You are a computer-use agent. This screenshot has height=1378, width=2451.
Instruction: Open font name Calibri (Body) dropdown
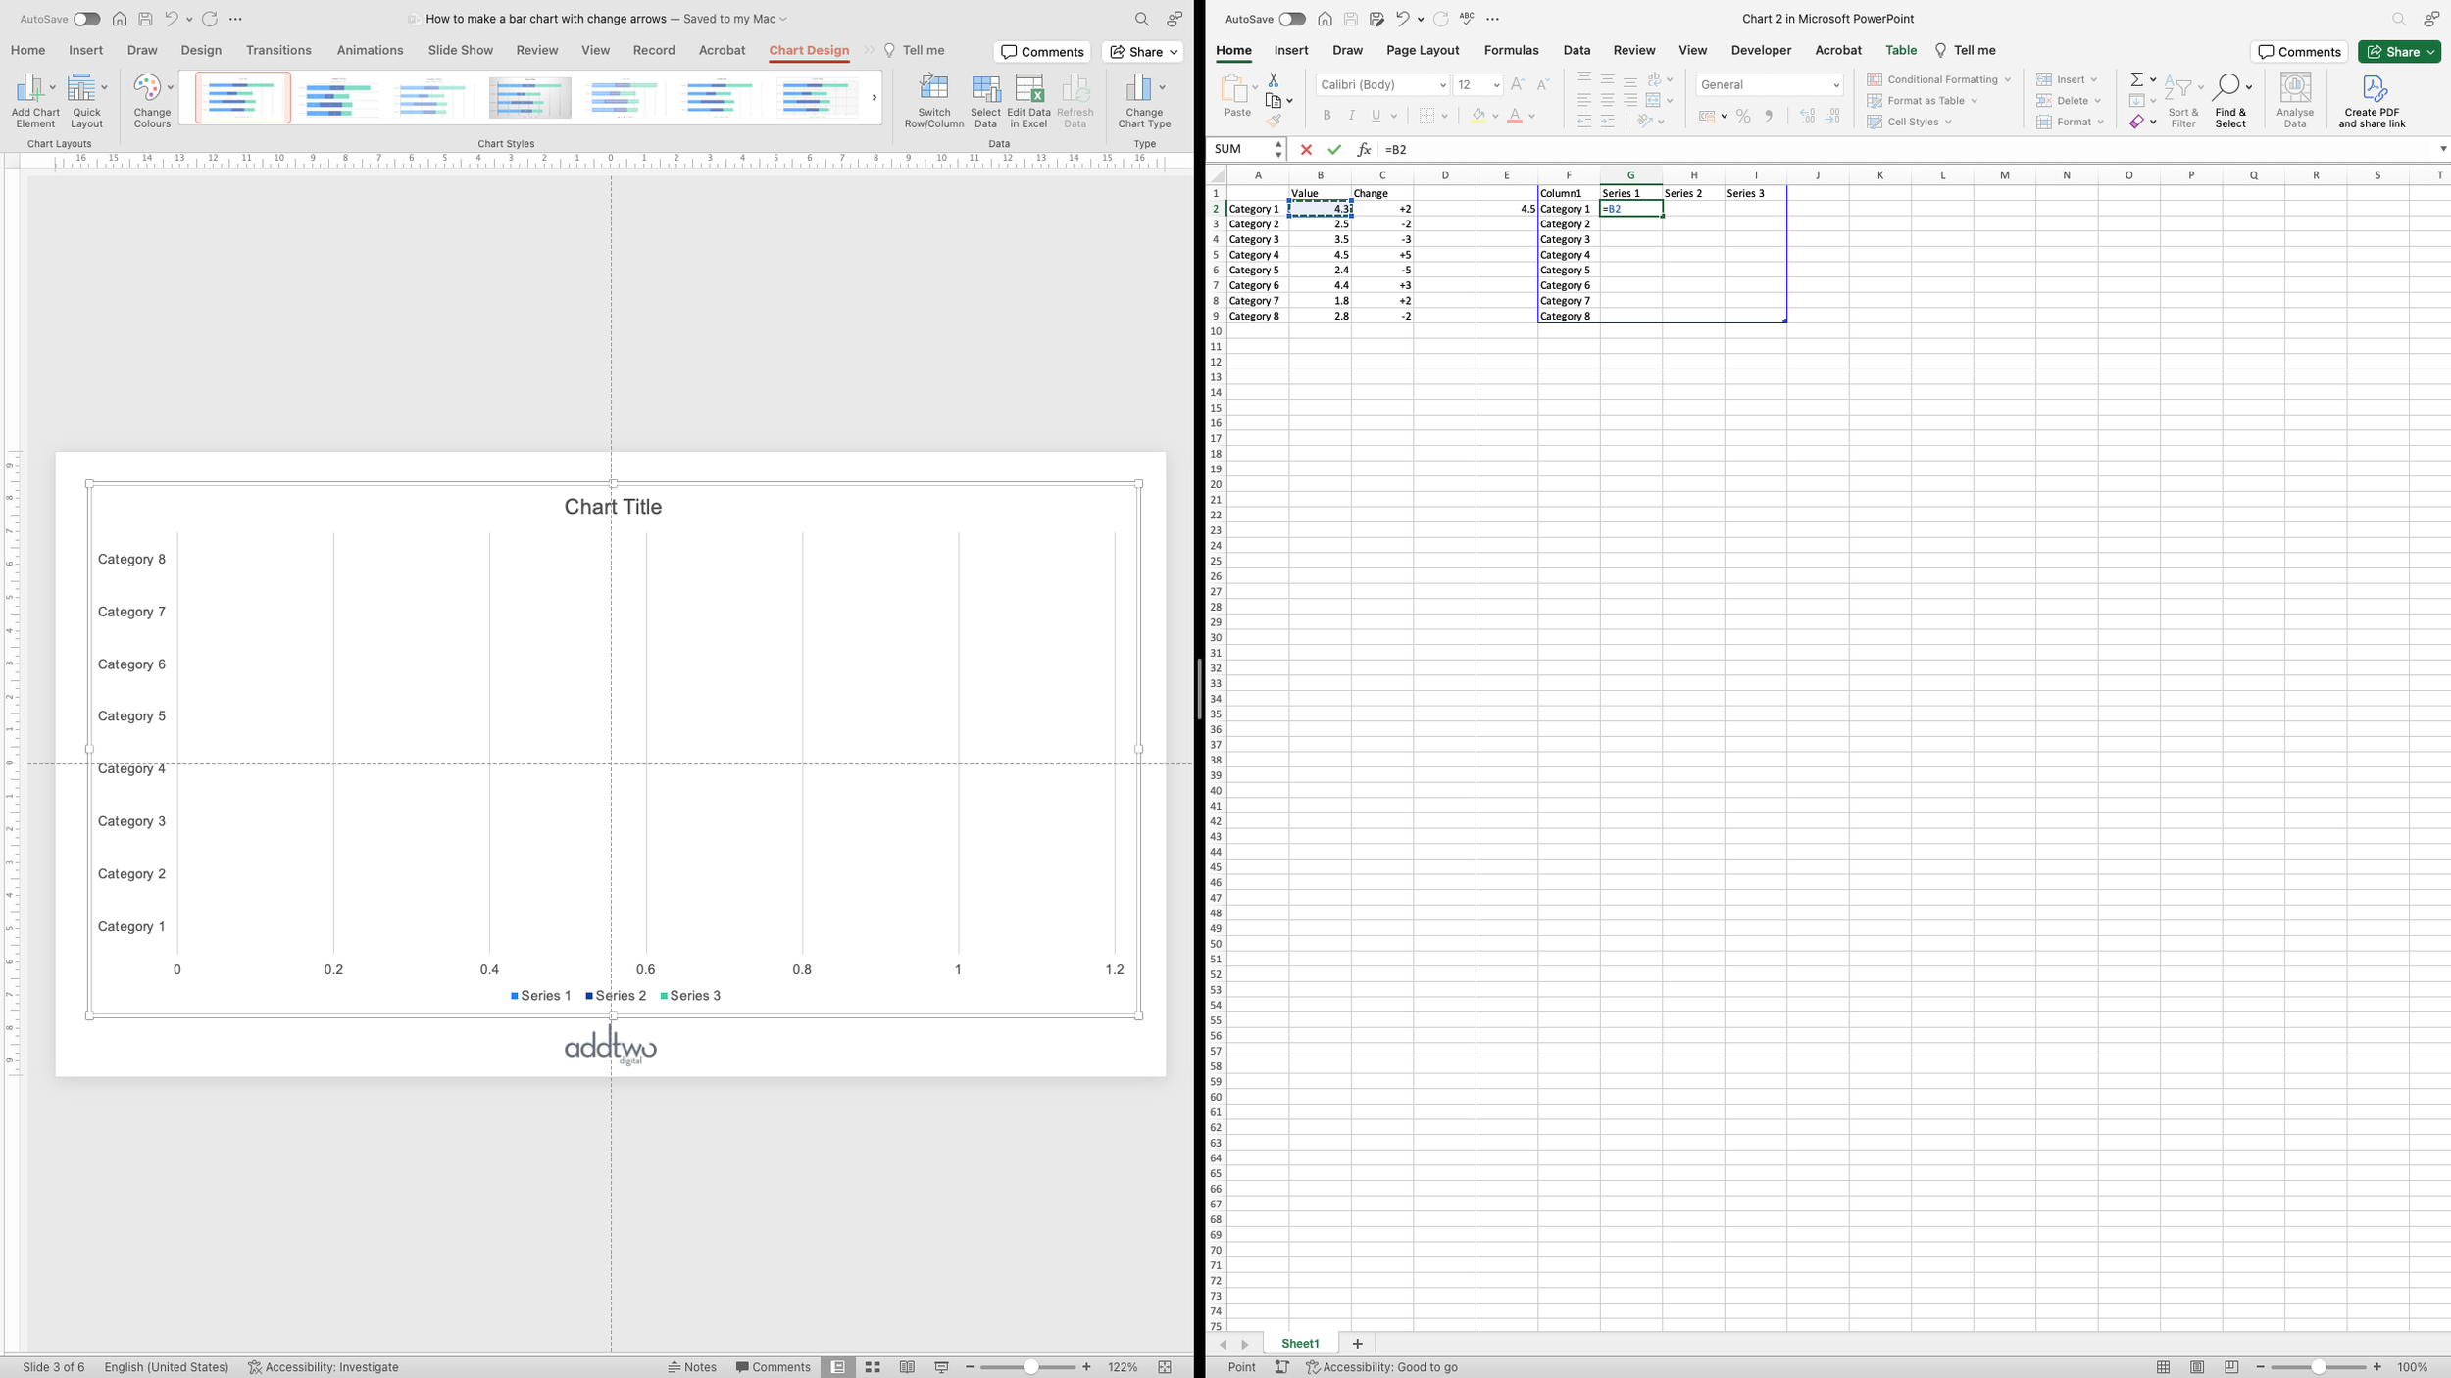coord(1442,85)
